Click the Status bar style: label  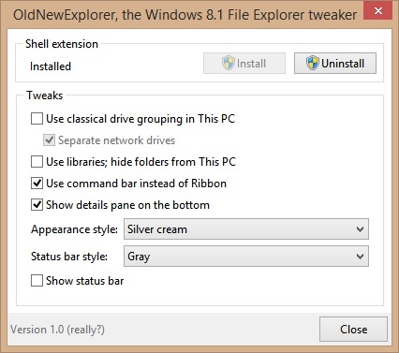click(69, 257)
